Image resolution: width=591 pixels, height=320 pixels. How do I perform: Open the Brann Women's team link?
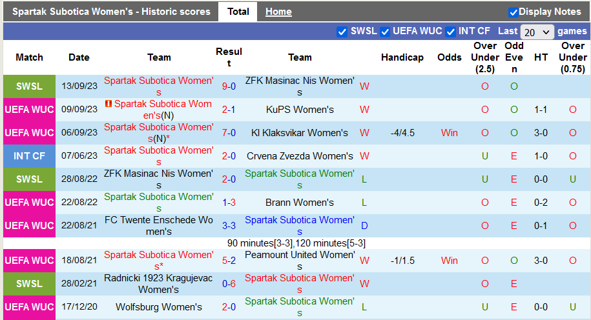click(x=300, y=203)
